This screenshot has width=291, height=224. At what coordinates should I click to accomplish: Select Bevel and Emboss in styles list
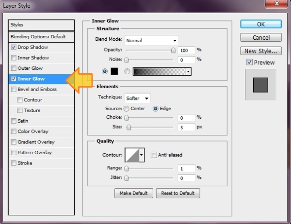point(37,89)
